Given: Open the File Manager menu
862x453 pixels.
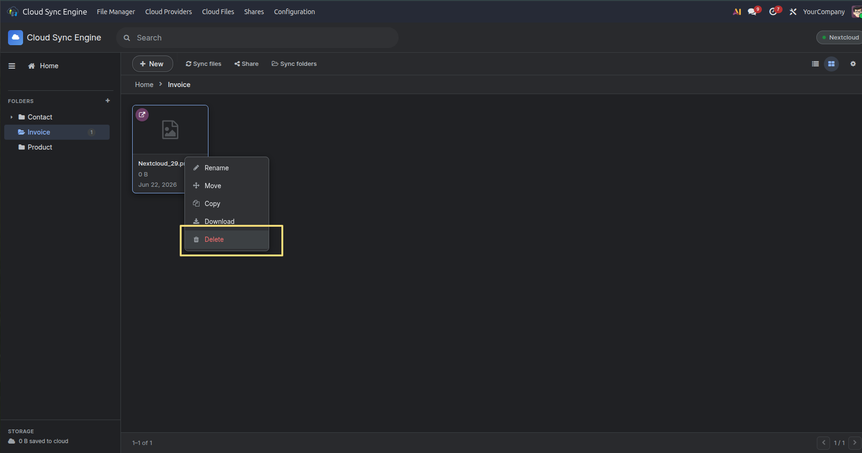Looking at the screenshot, I should (x=116, y=12).
